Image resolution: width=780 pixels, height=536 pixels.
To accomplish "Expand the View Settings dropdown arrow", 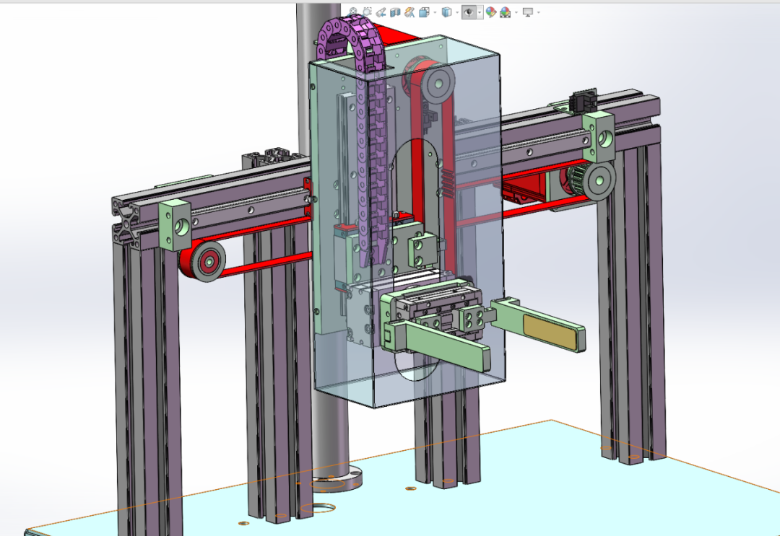I will tap(539, 12).
